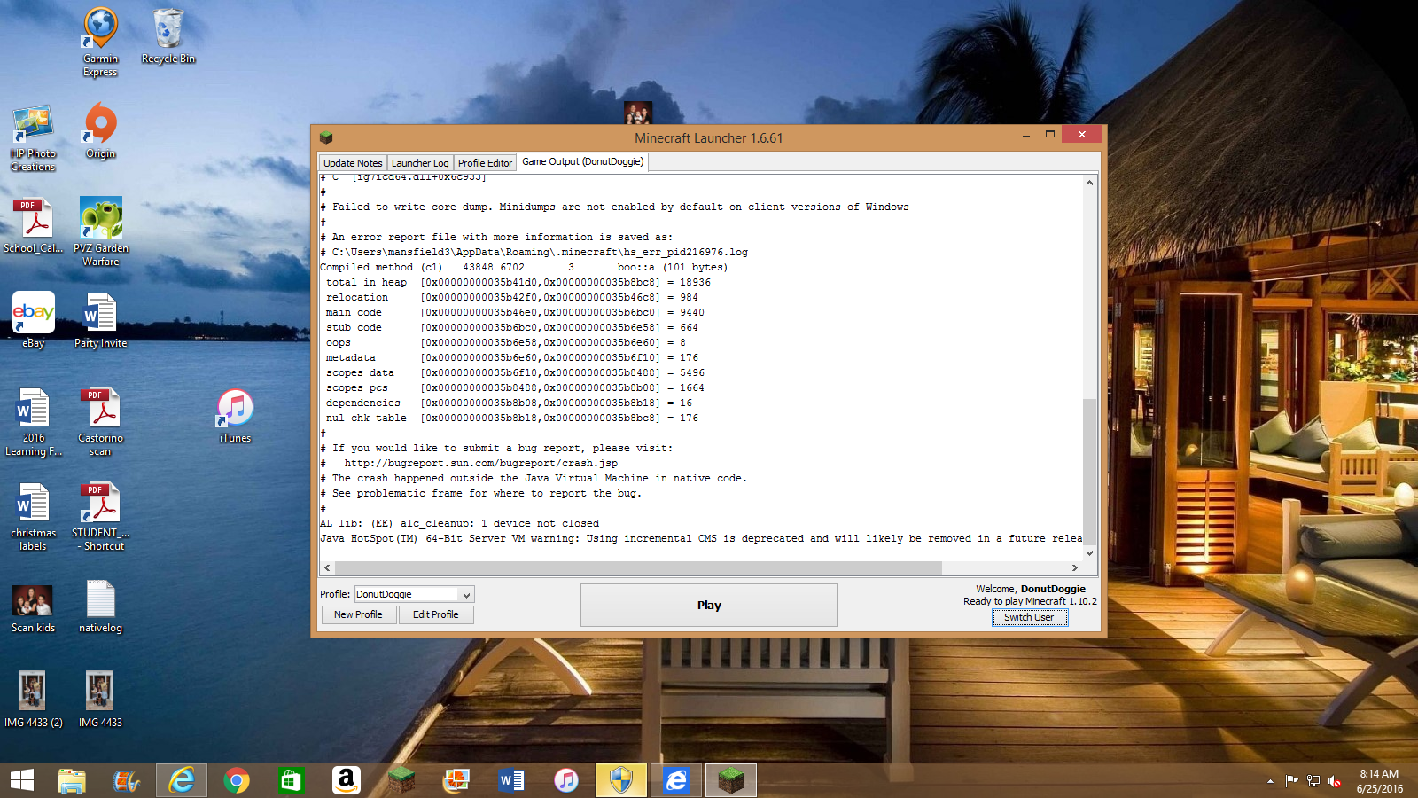
Task: Minimize the Minecraft Launcher window
Action: 1025,135
